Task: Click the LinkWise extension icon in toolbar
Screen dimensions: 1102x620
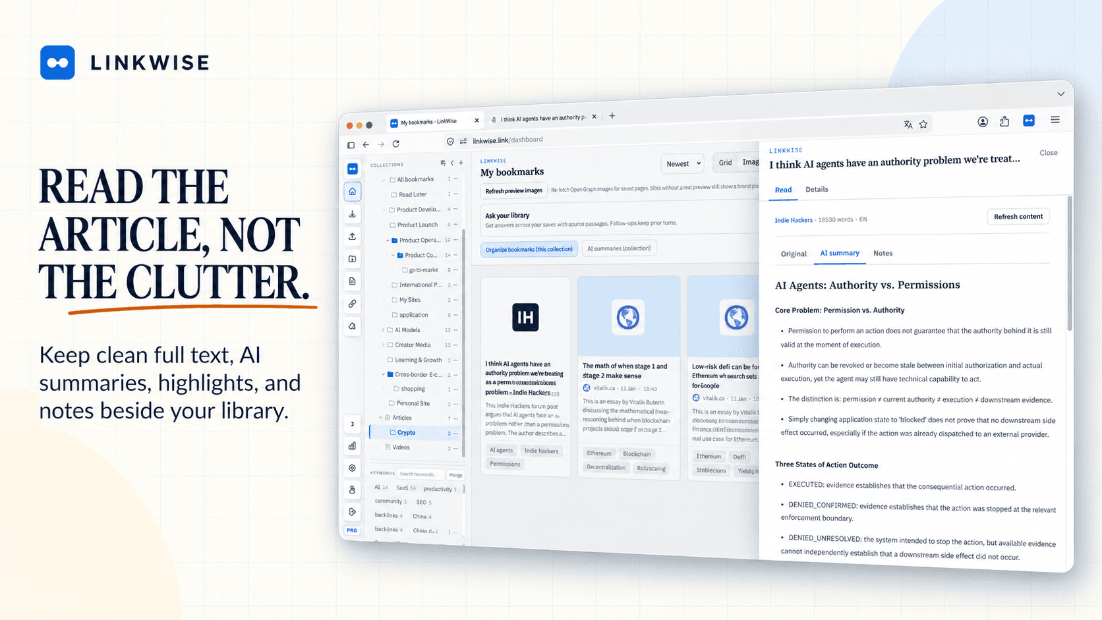Action: point(1029,121)
